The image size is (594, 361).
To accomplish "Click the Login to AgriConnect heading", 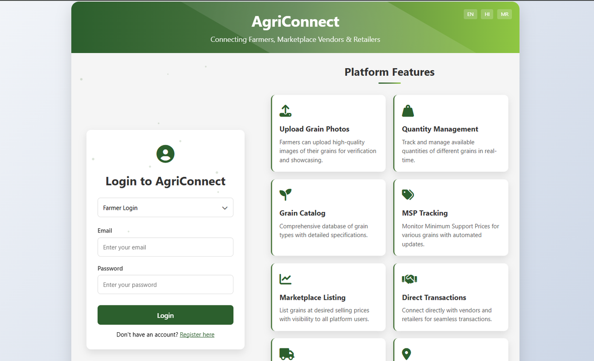I will coord(165,181).
